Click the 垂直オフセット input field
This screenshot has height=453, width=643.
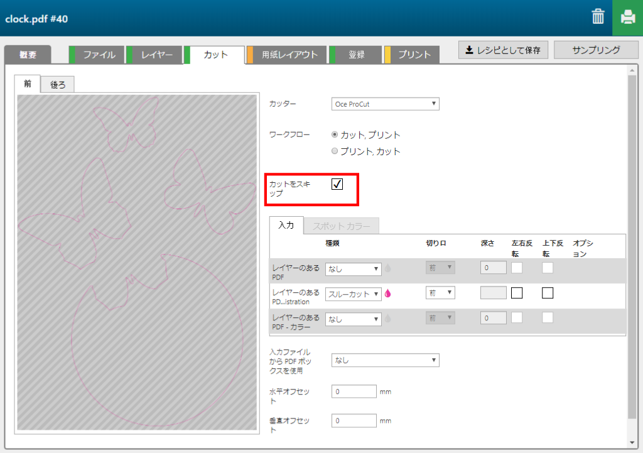pos(354,420)
